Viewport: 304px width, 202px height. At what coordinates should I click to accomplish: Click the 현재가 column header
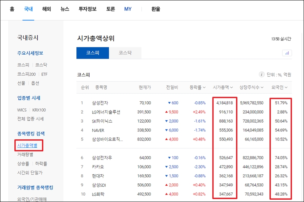tap(145, 87)
